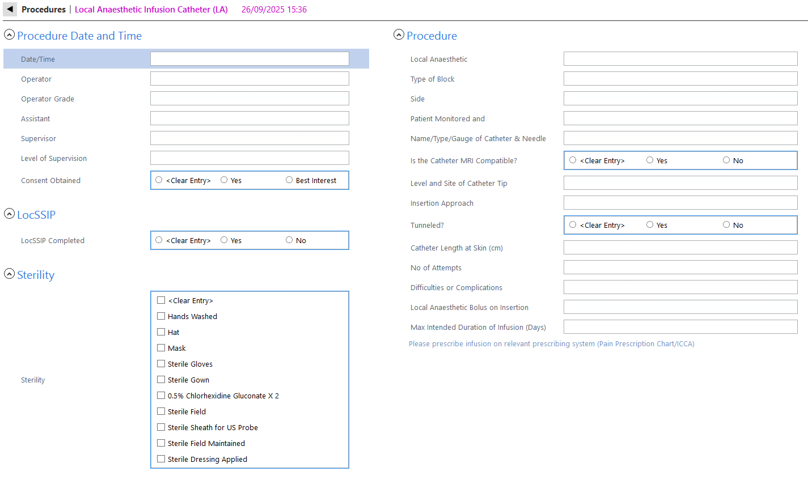Image resolution: width=808 pixels, height=480 pixels.
Task: Select Yes for Consent Obtained
Action: tap(225, 180)
